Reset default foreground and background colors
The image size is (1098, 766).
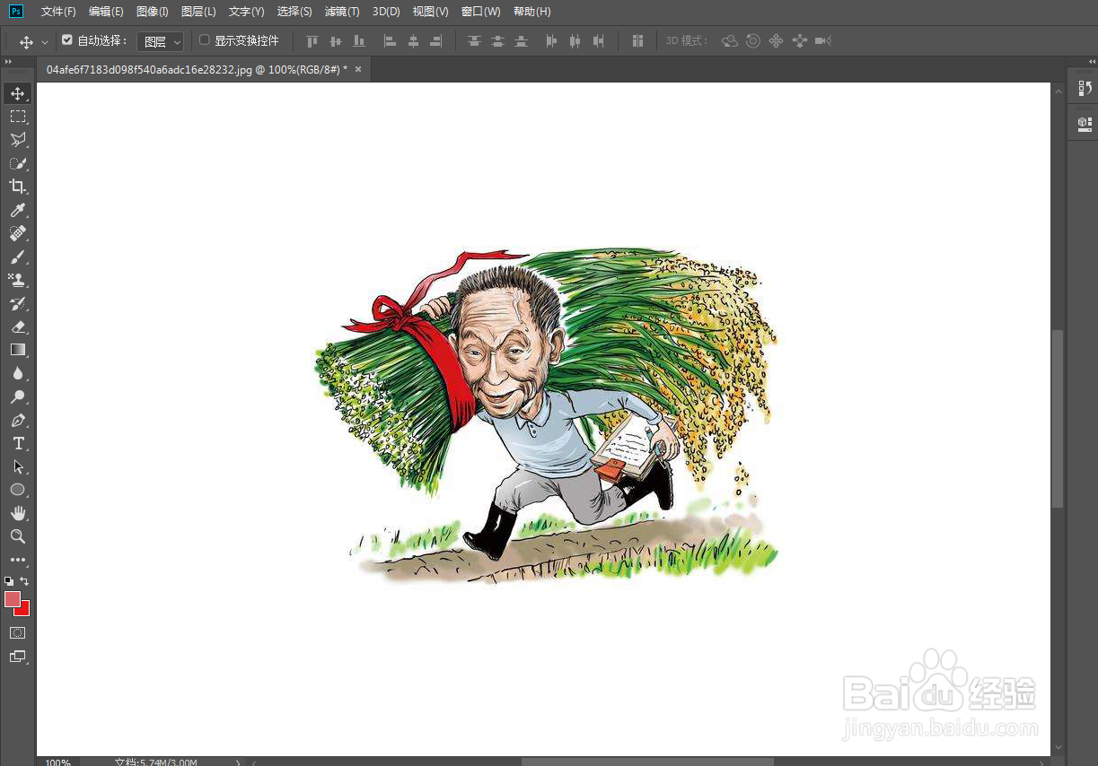9,581
